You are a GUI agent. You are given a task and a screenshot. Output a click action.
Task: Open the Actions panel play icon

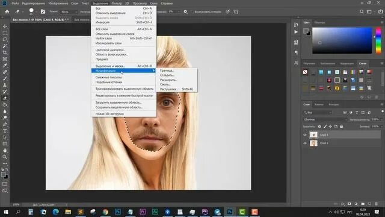point(296,32)
